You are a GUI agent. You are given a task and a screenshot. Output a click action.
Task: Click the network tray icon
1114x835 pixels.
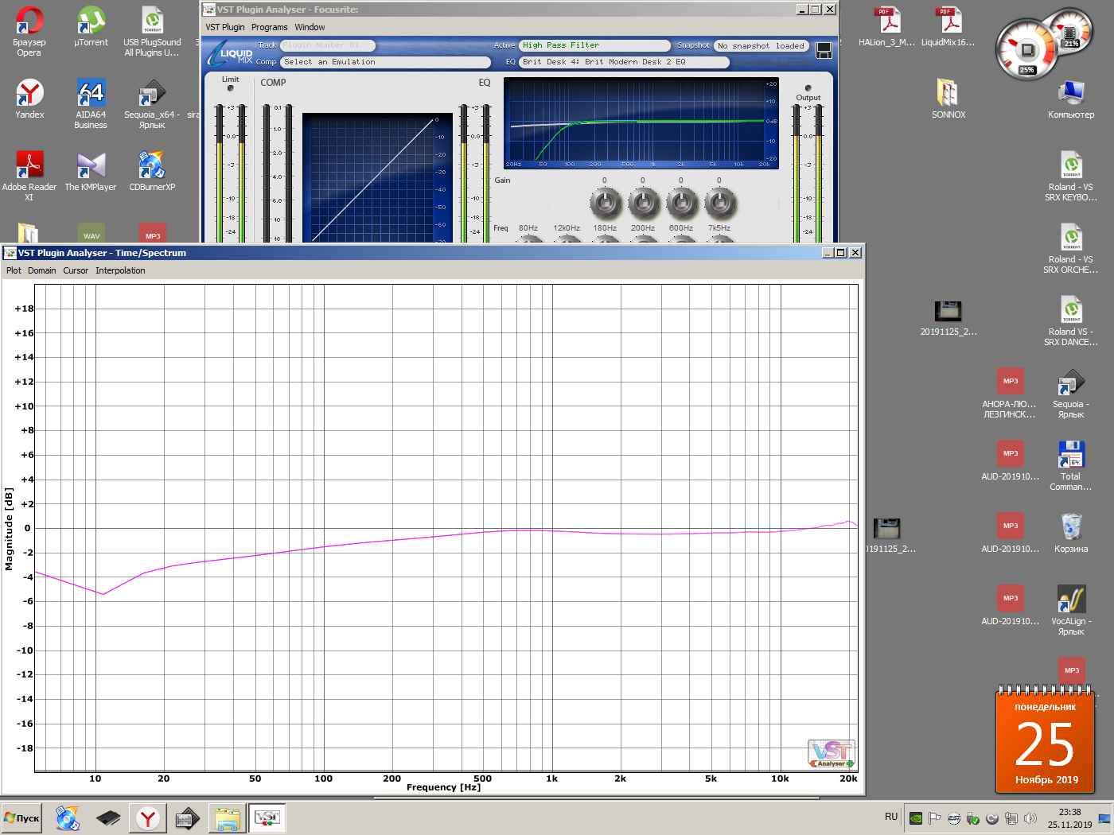(x=1011, y=818)
